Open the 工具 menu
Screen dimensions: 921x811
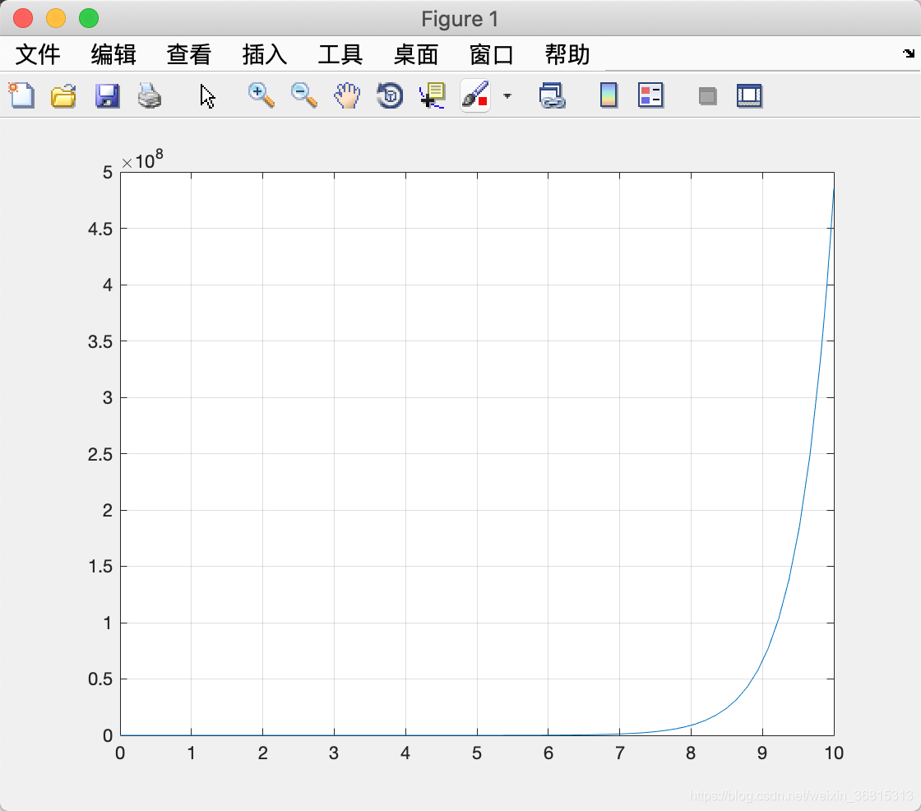(340, 54)
